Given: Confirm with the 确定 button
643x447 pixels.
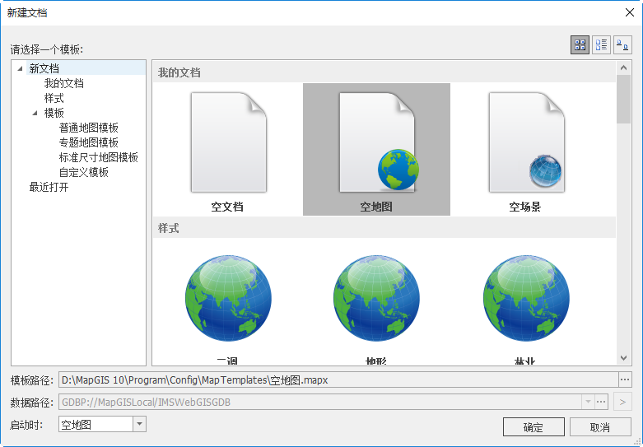Looking at the screenshot, I should (534, 427).
